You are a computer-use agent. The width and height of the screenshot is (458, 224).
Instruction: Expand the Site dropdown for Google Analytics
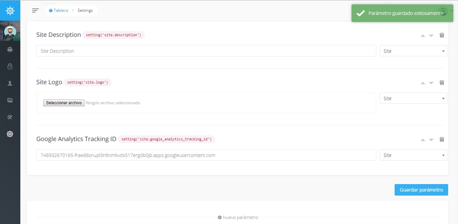[413, 155]
